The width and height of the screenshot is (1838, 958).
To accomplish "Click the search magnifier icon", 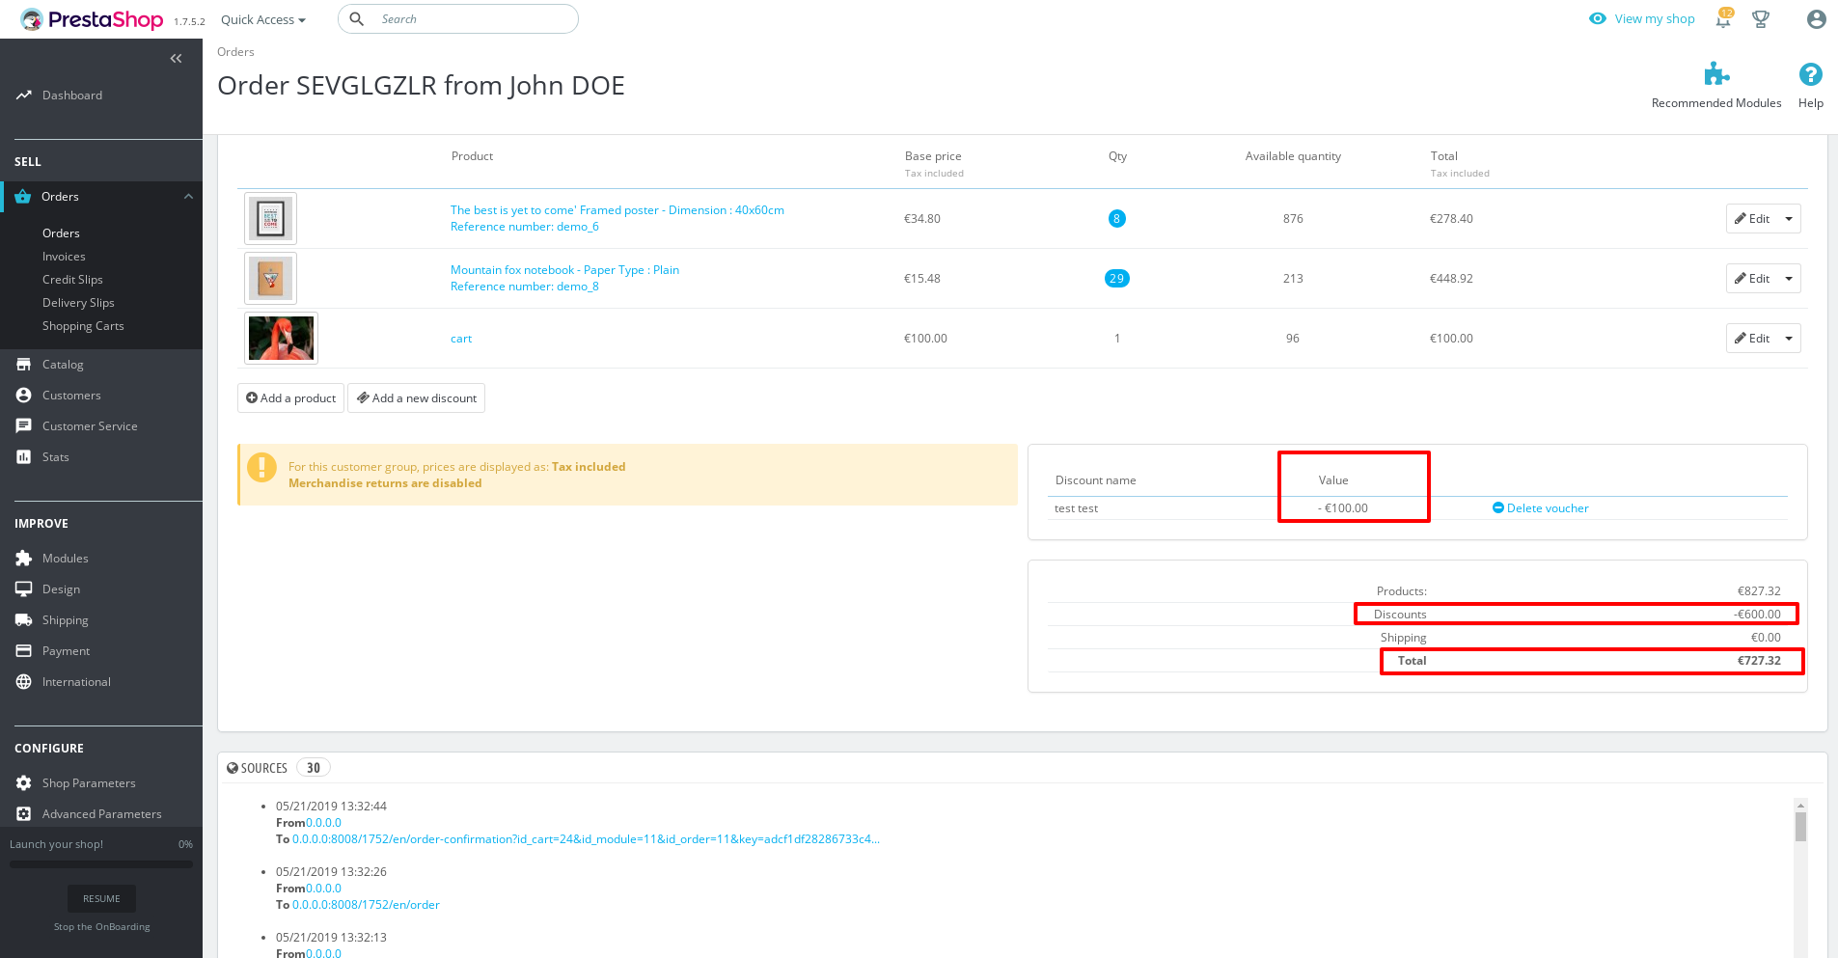I will [x=356, y=19].
